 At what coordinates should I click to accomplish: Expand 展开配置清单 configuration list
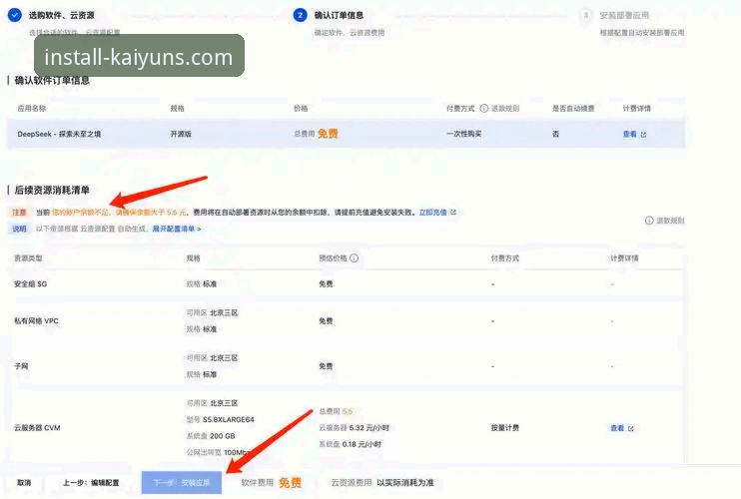(177, 229)
